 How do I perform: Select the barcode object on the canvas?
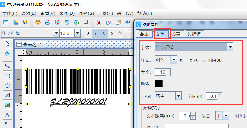78,82
